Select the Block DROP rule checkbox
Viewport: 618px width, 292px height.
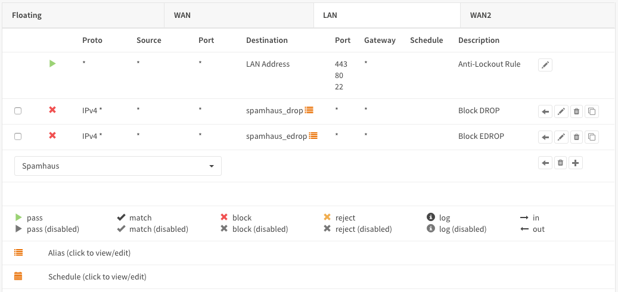click(x=18, y=111)
